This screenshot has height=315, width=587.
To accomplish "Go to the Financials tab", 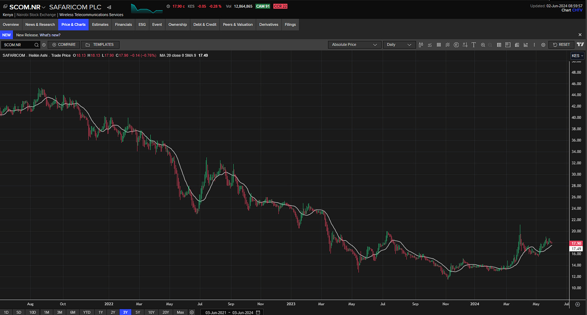I will 123,25.
